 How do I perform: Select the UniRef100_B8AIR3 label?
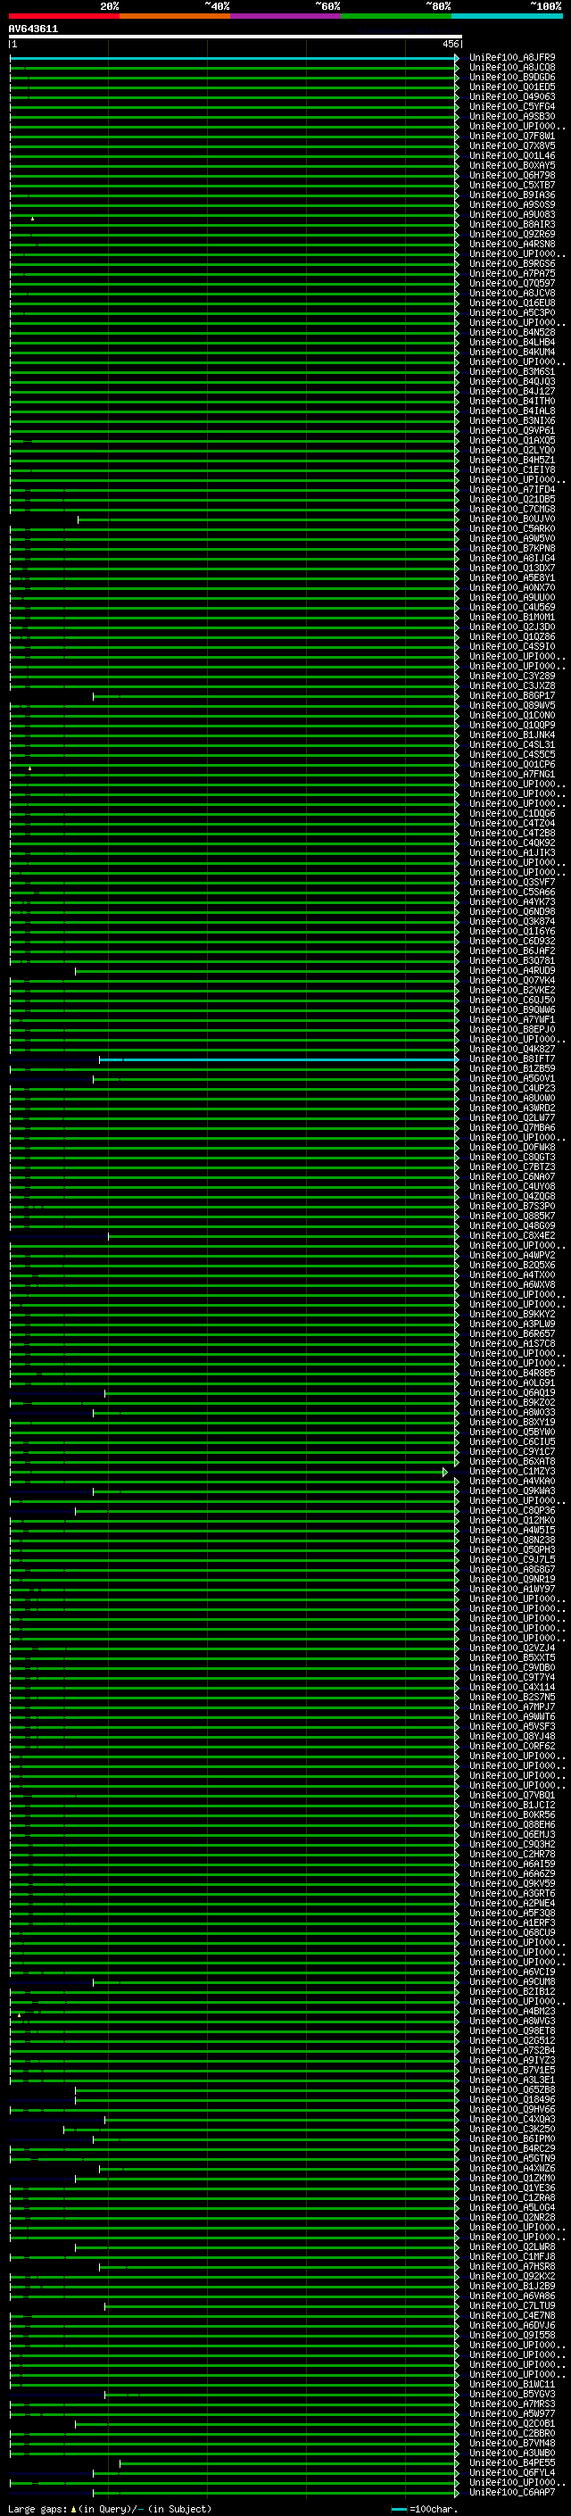(x=512, y=225)
